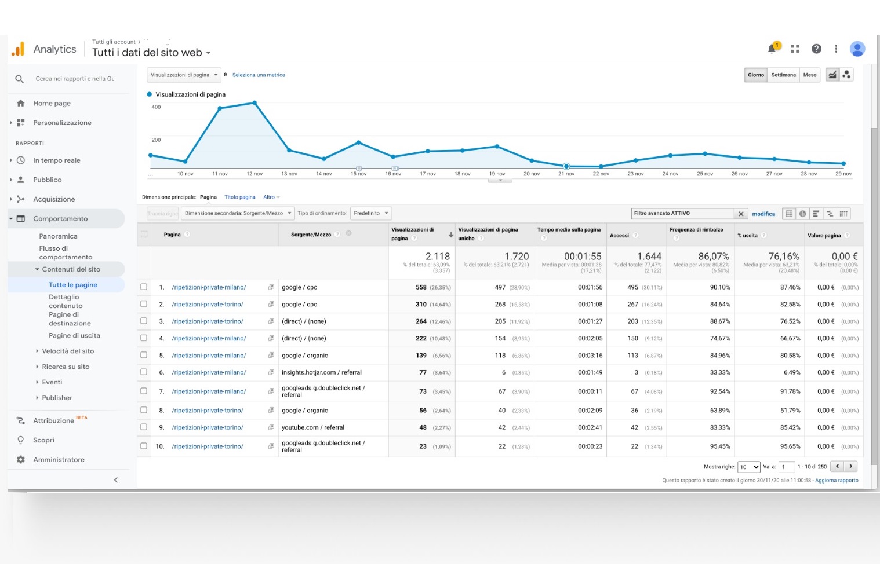880x564 pixels.
Task: Select the pie chart table view icon
Action: point(802,214)
